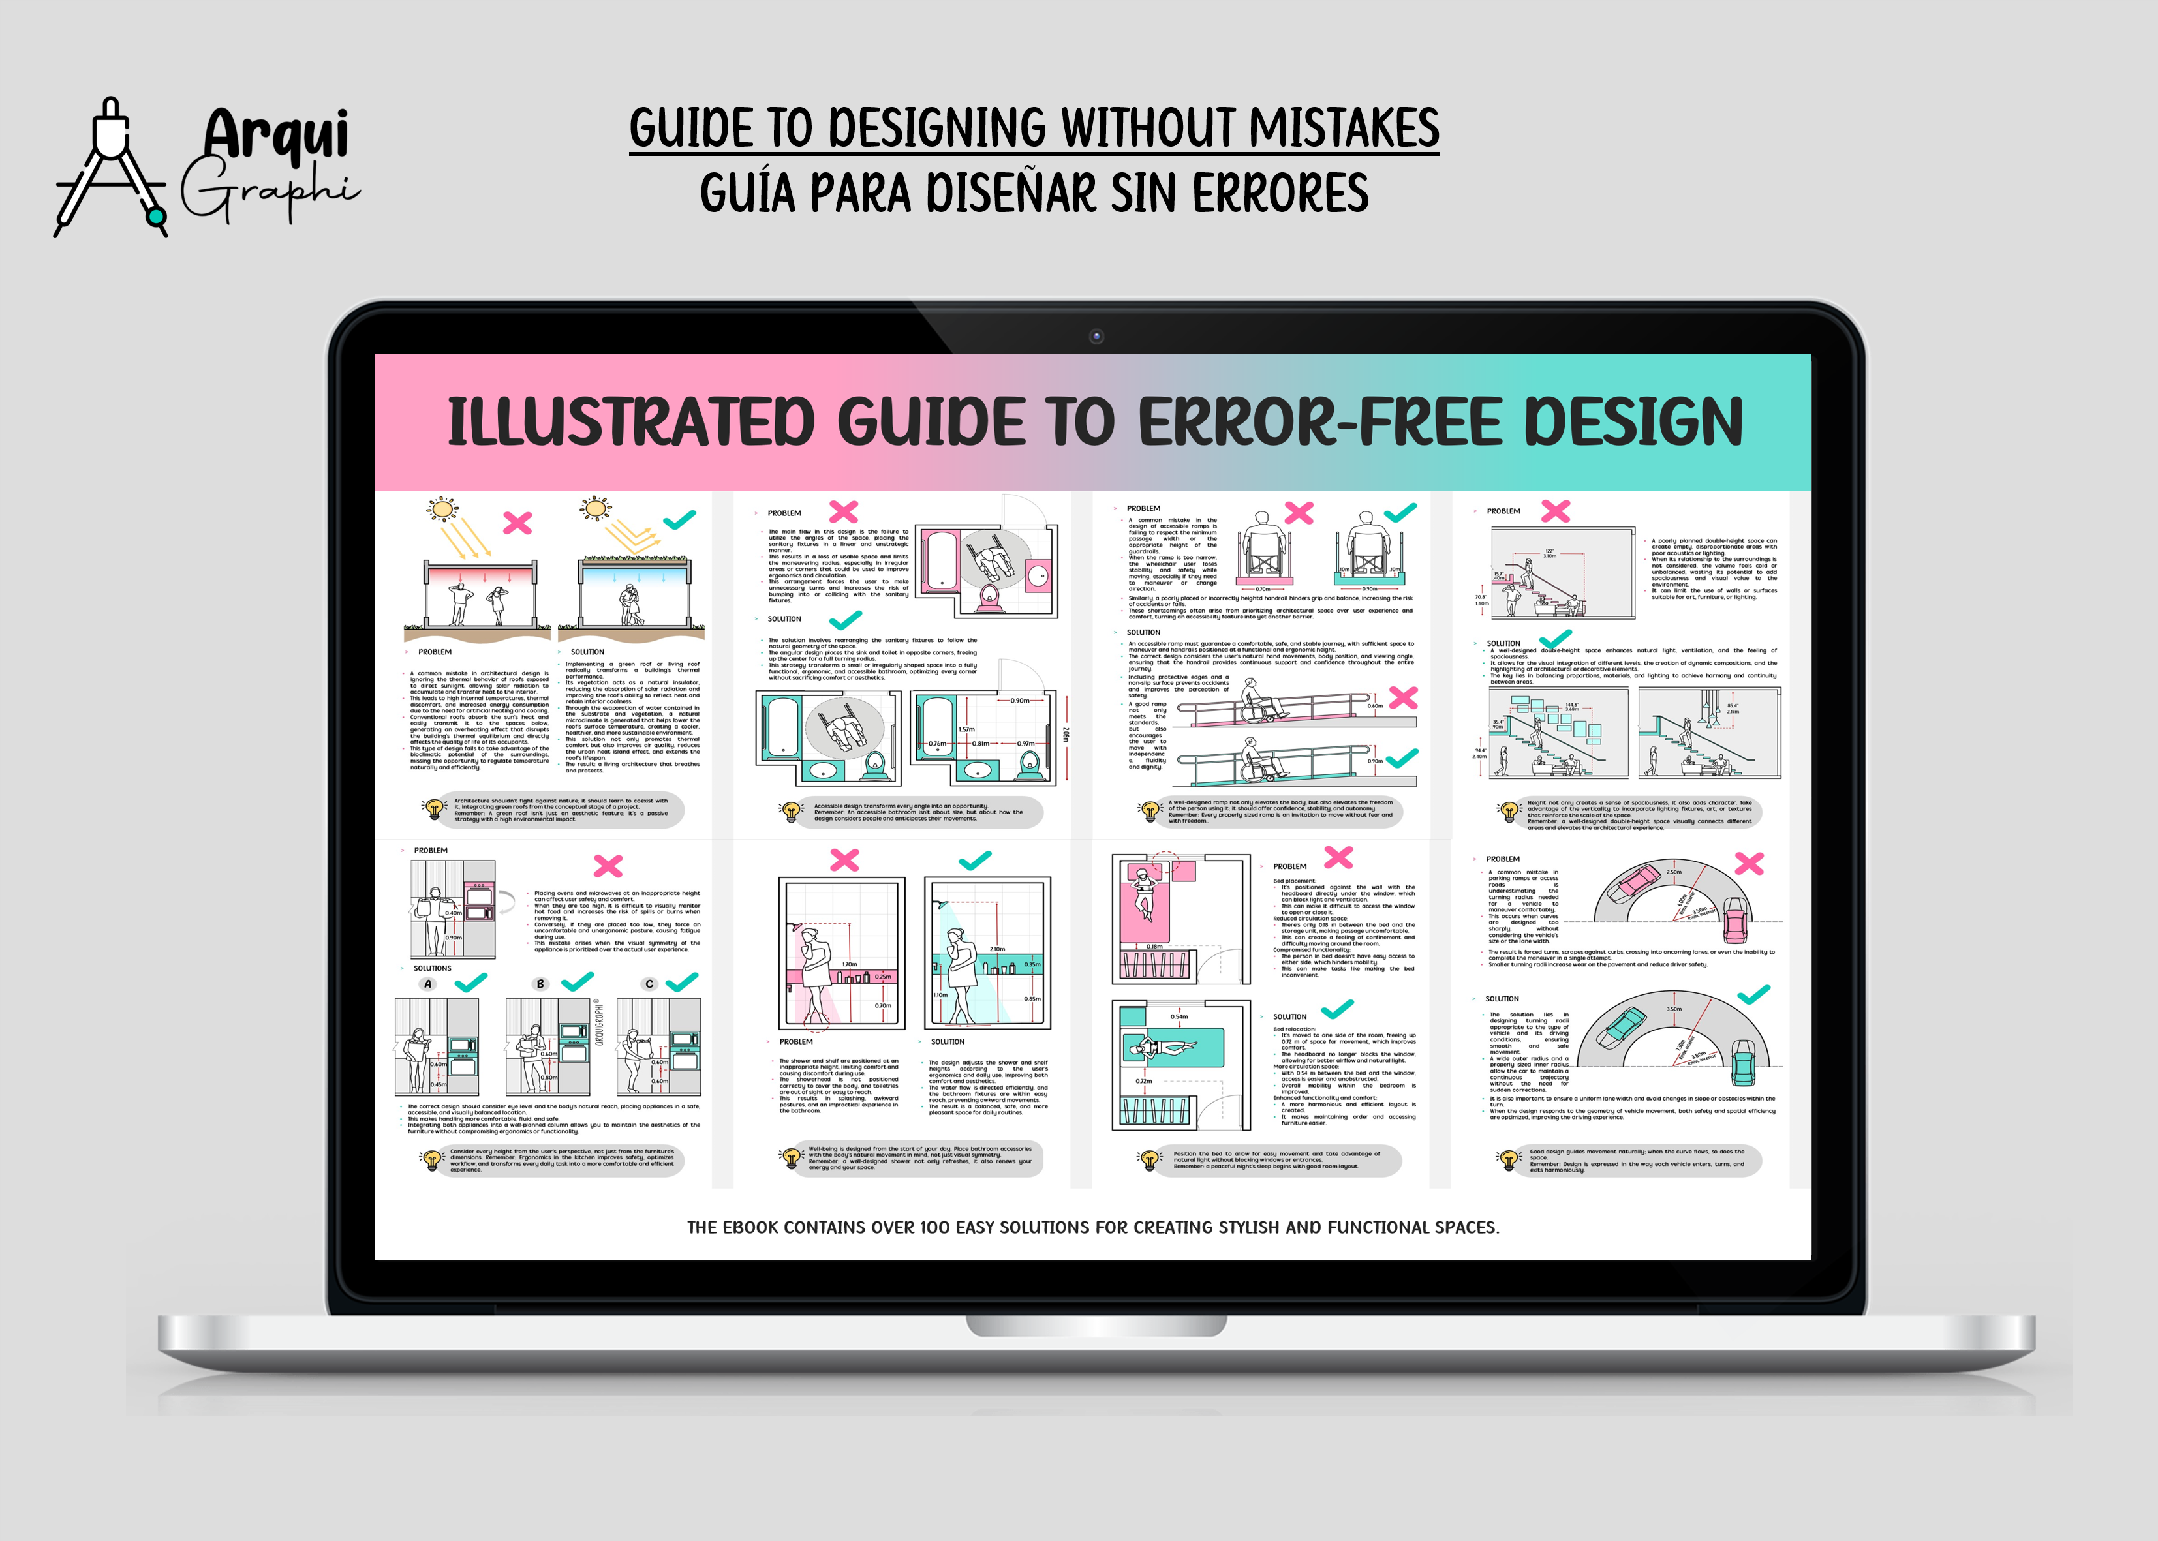
Task: Click the laptop webcam above the screen
Action: tap(1096, 336)
